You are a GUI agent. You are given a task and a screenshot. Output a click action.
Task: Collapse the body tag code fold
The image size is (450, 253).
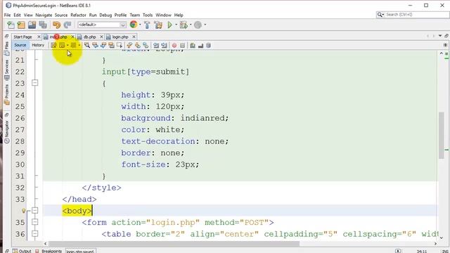(34, 211)
